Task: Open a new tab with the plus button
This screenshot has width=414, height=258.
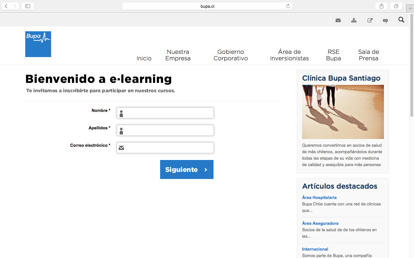Action: [410, 9]
